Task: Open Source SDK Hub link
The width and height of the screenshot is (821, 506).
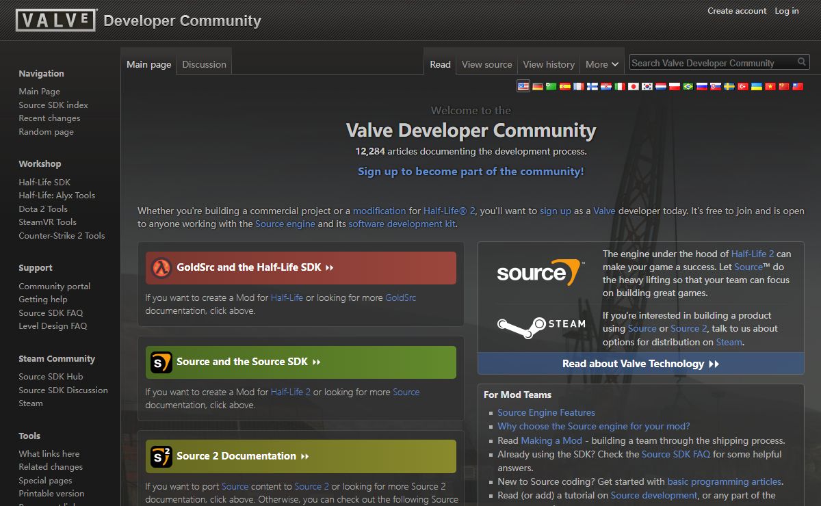Action: click(51, 376)
